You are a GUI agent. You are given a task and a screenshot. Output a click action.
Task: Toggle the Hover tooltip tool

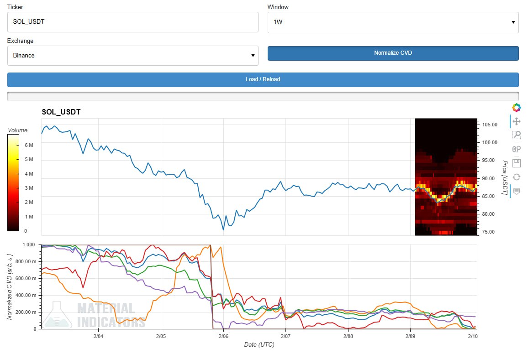tap(516, 191)
